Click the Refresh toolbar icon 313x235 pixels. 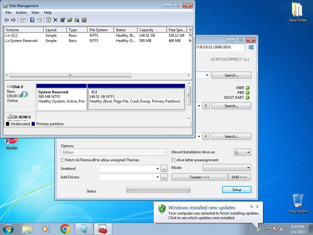click(x=49, y=20)
